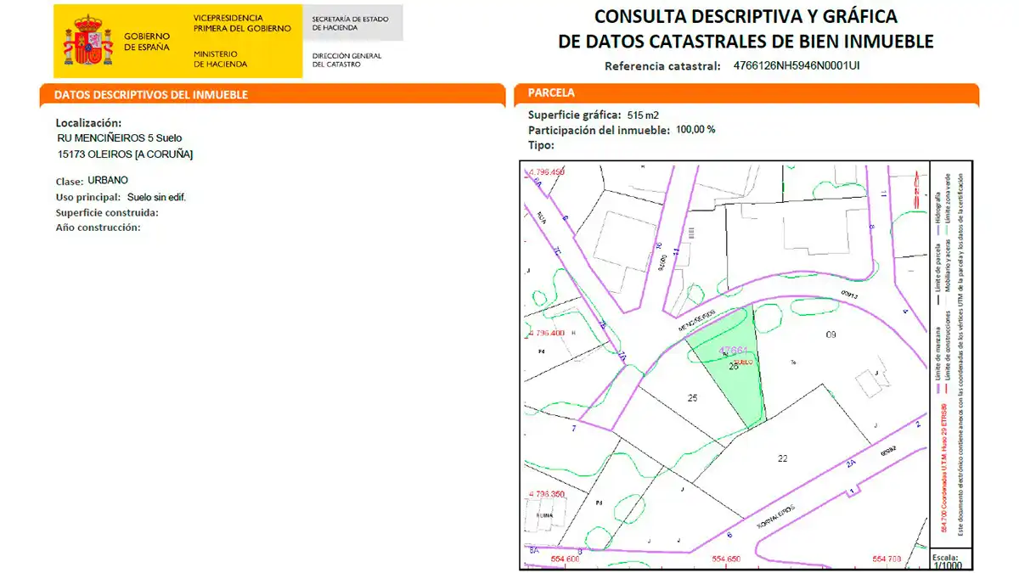The width and height of the screenshot is (1019, 573).
Task: Click the '515 m2' surface value
Action: tap(644, 115)
